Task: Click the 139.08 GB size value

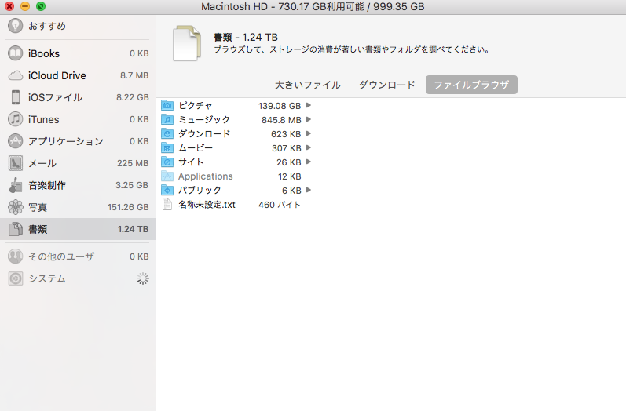Action: click(280, 106)
